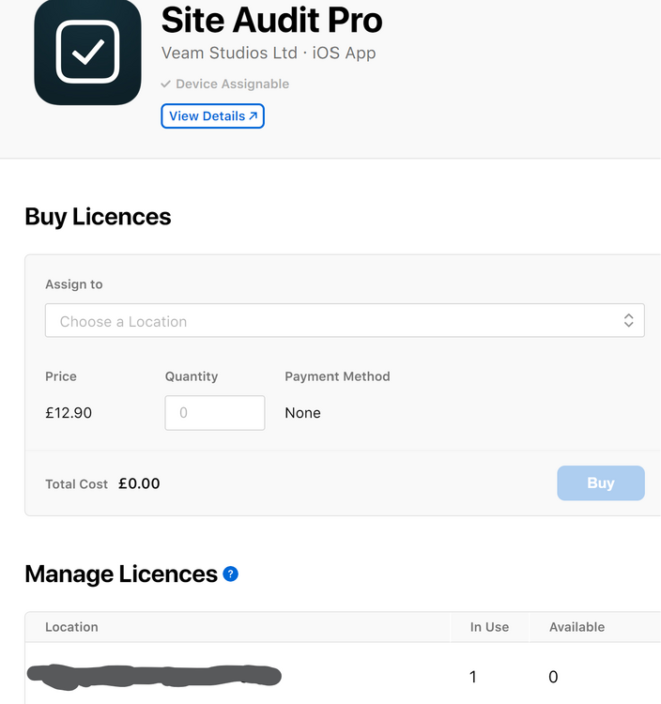661x704 pixels.
Task: Click the Total Cost £0.00 amount
Action: point(139,483)
